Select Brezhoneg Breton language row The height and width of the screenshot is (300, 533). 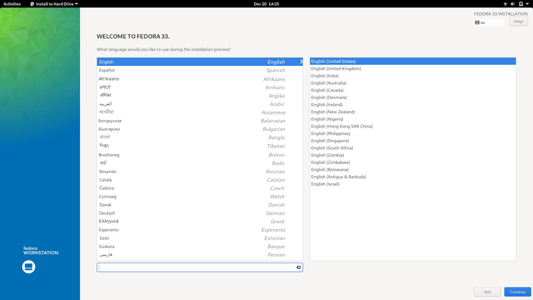pos(200,155)
